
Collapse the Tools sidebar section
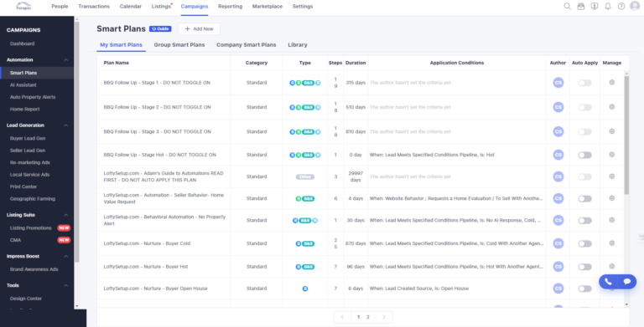pos(65,286)
